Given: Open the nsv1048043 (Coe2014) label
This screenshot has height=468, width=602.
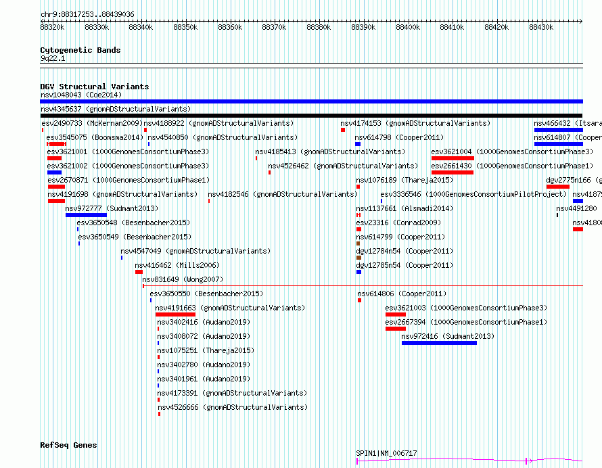Looking at the screenshot, I should (81, 95).
